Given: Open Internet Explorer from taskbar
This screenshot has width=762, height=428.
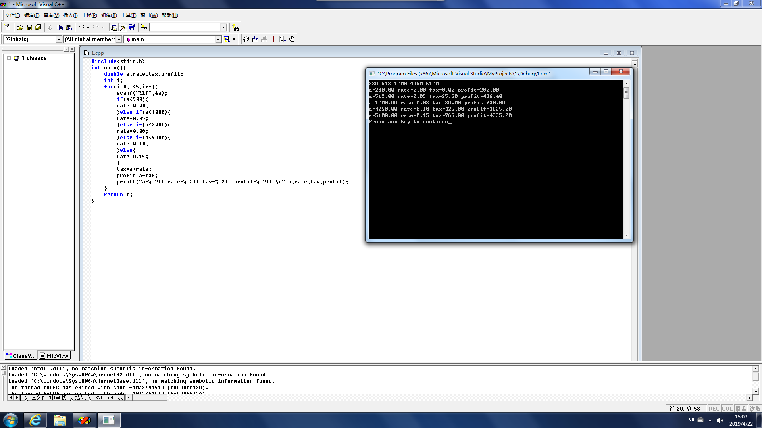Looking at the screenshot, I should point(35,420).
